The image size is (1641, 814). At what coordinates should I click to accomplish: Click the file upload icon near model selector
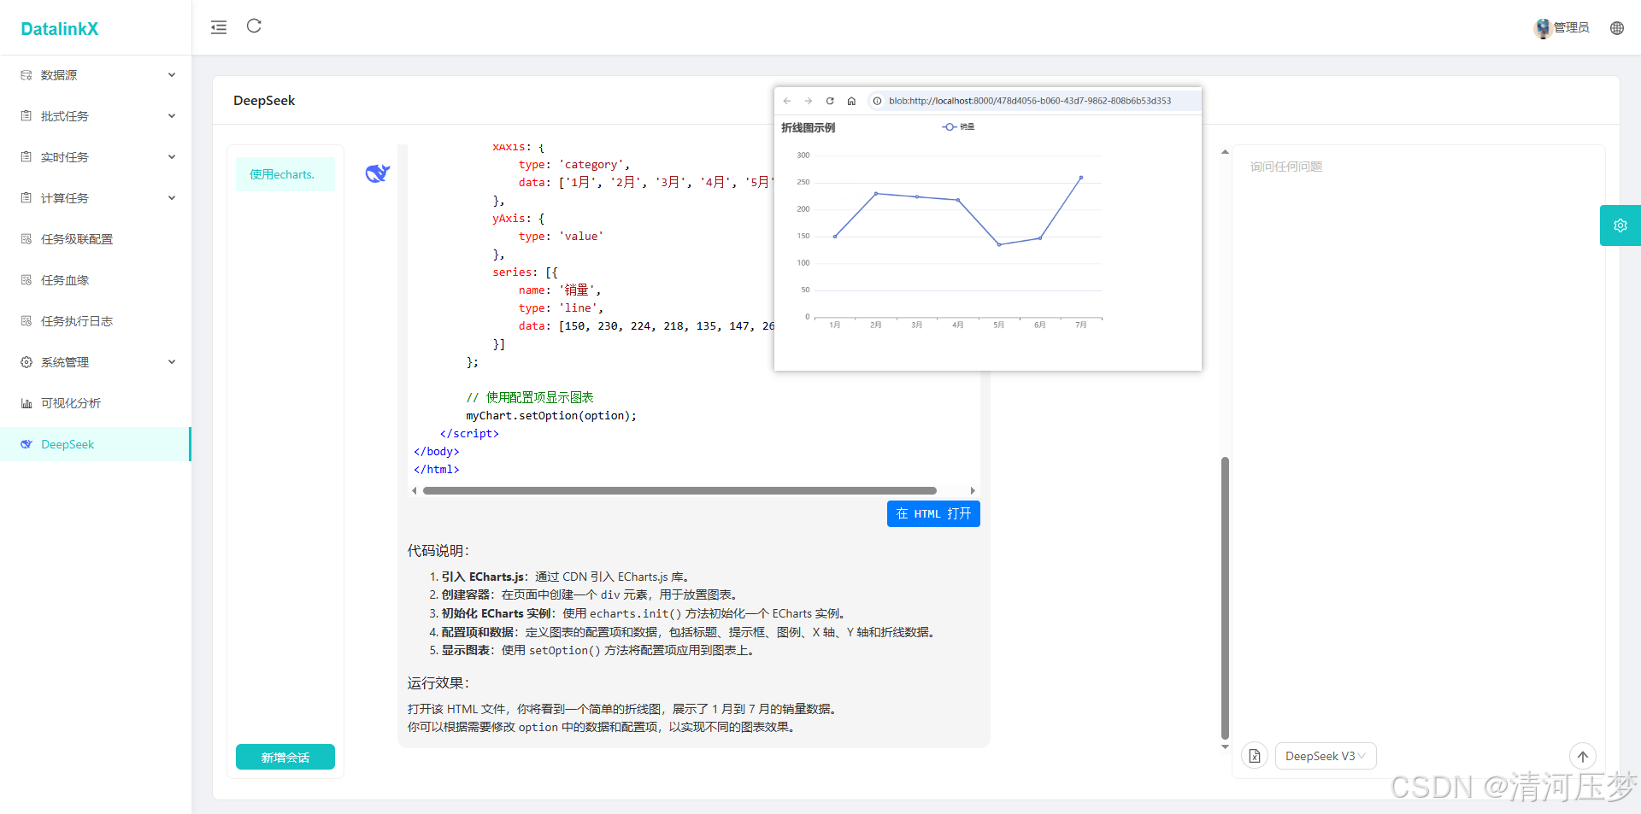(x=1254, y=756)
